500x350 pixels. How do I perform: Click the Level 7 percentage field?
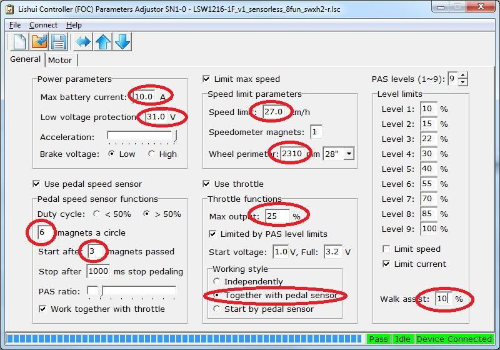point(429,199)
